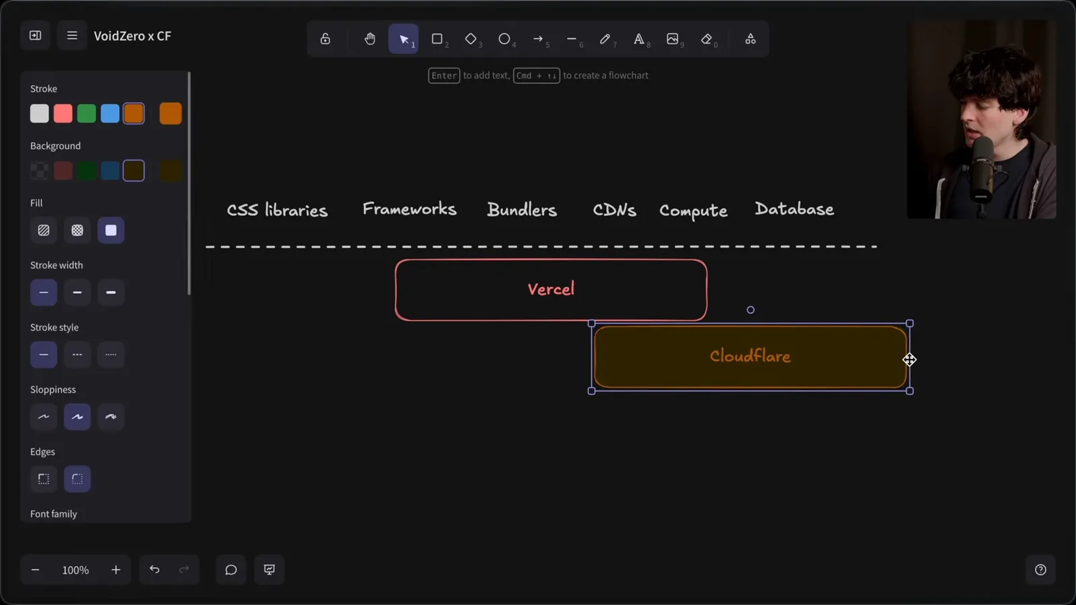Zoom out with minus button

coord(36,570)
